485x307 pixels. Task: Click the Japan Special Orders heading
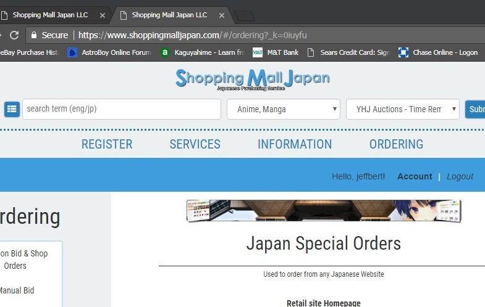coord(324,244)
